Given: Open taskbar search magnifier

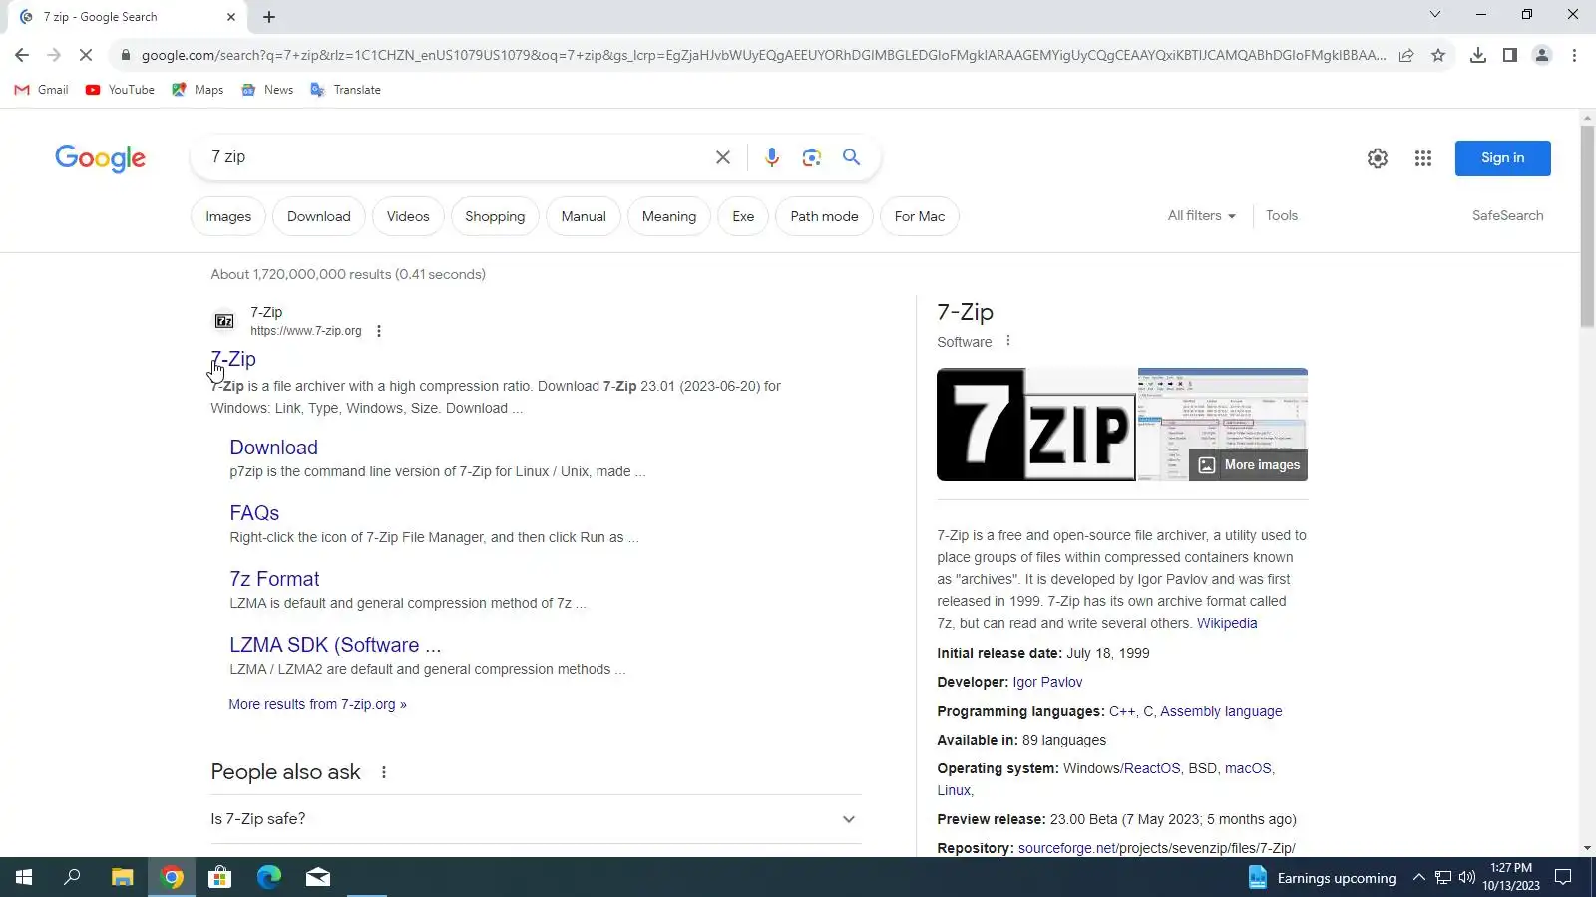Looking at the screenshot, I should (x=72, y=877).
